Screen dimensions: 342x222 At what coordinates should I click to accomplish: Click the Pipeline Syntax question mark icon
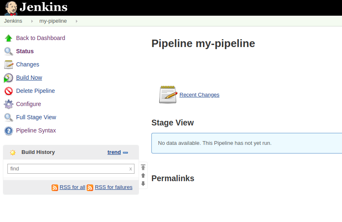click(x=8, y=131)
